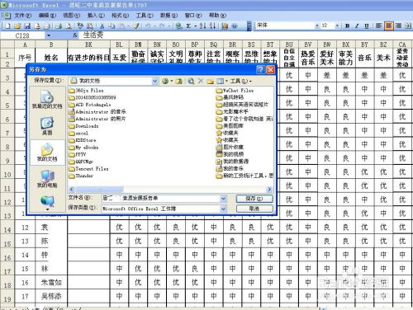Select the My eBooks folder
The image size is (413, 310).
click(83, 148)
